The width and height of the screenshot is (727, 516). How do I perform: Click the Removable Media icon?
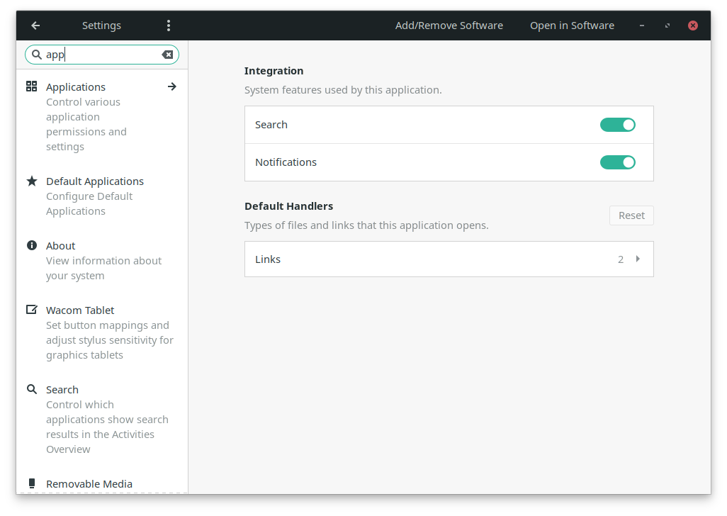pyautogui.click(x=32, y=483)
